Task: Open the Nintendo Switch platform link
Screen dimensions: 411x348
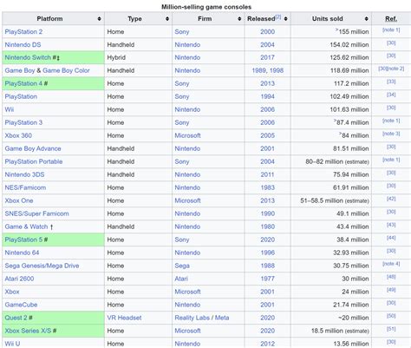Action: pos(28,57)
